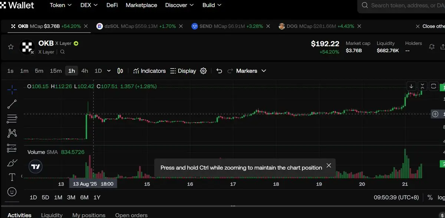This screenshot has width=445, height=218.
Task: Open the DEX menu dropdown
Action: tap(89, 5)
